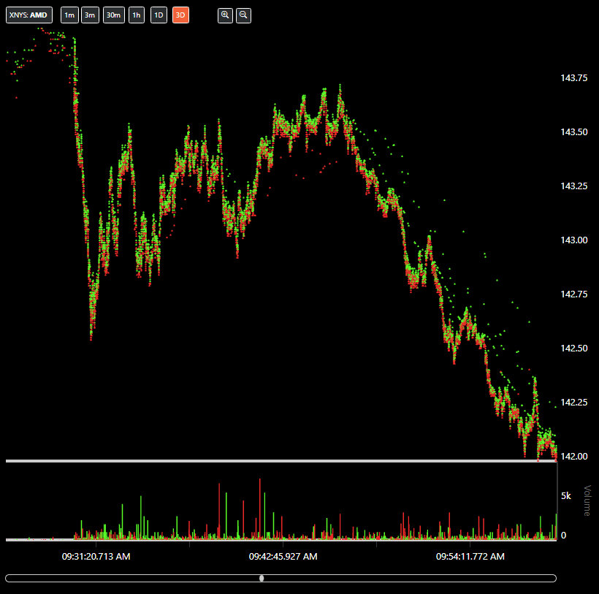Screen dimensions: 599x594
Task: Click the Volume axis label
Action: (586, 500)
